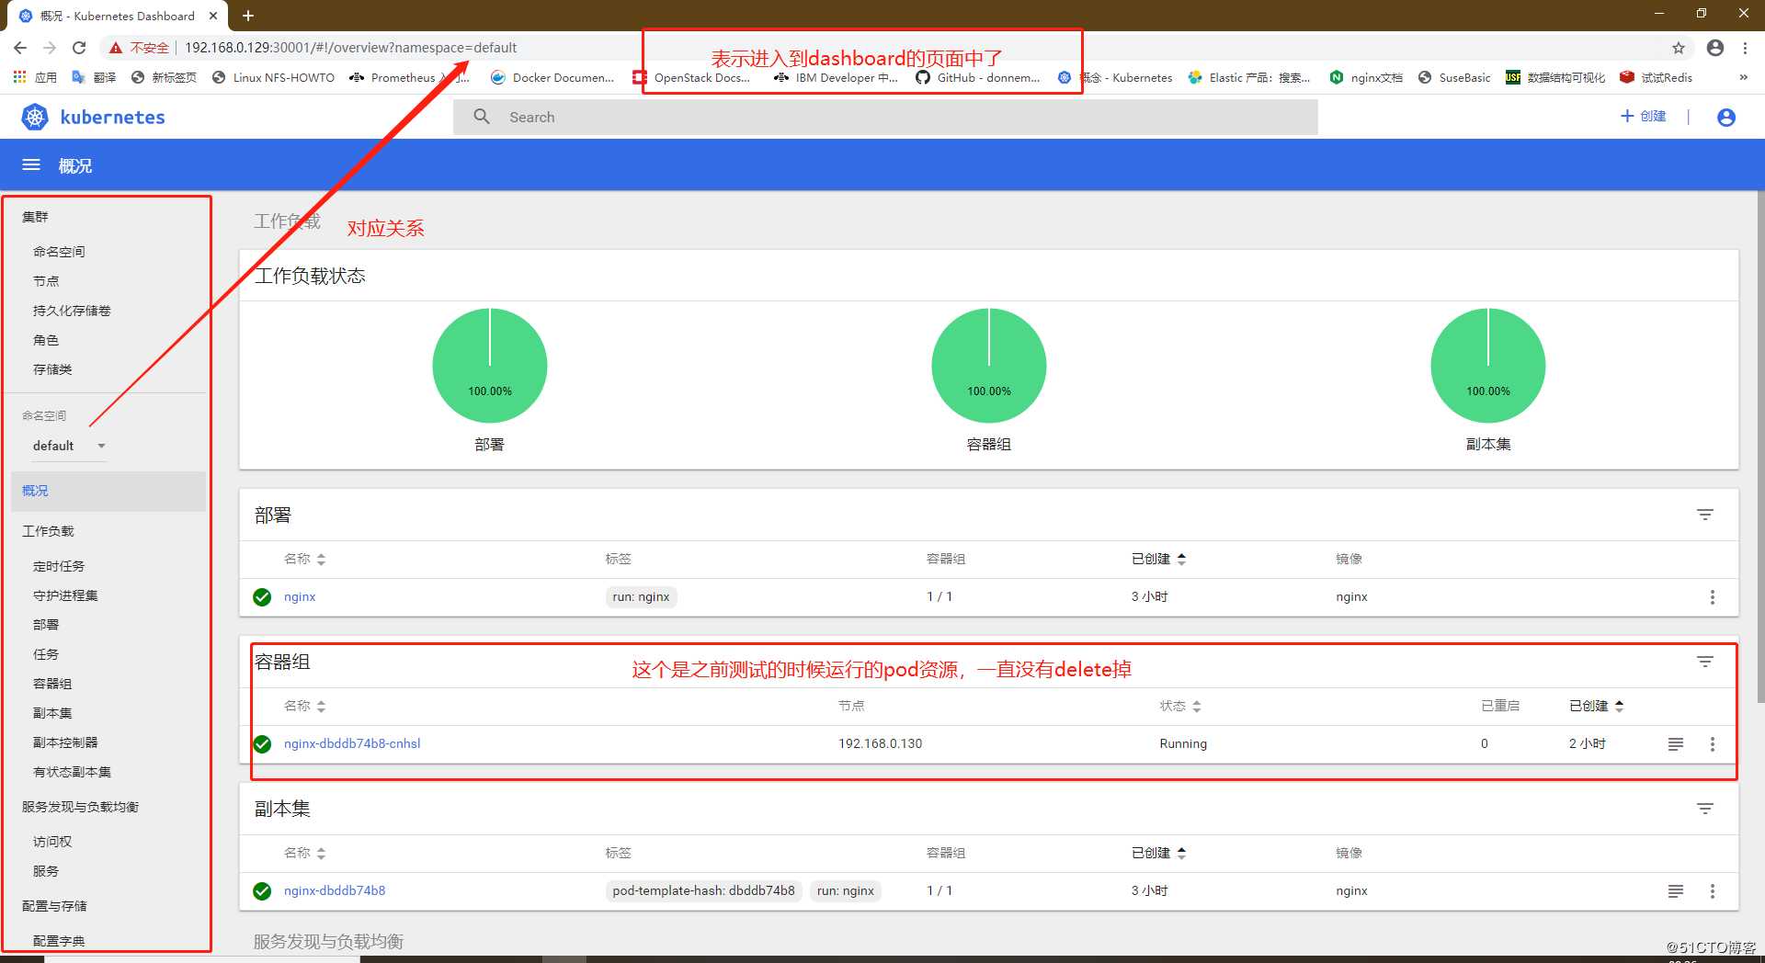1765x963 pixels.
Task: Select 命名空间 in the sidebar
Action: (x=59, y=252)
